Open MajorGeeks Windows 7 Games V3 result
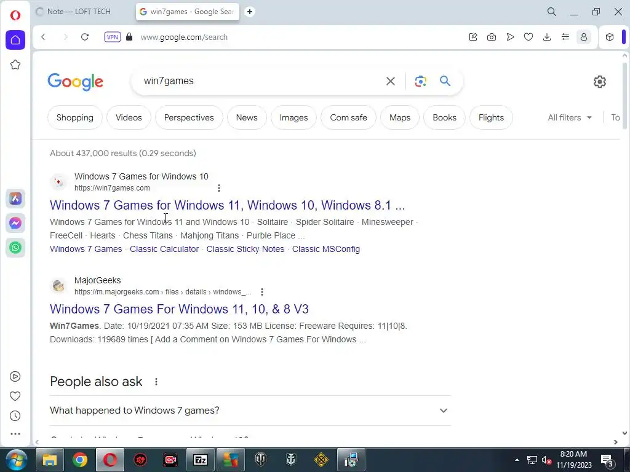This screenshot has width=630, height=472. [179, 309]
